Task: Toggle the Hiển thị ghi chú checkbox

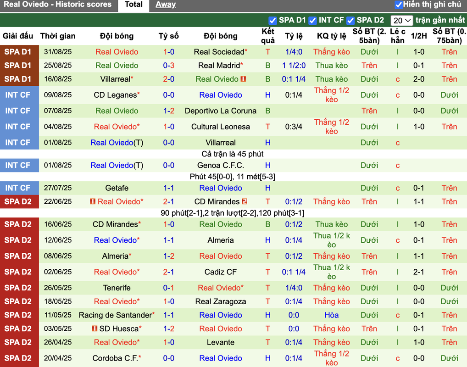Action: [399, 5]
